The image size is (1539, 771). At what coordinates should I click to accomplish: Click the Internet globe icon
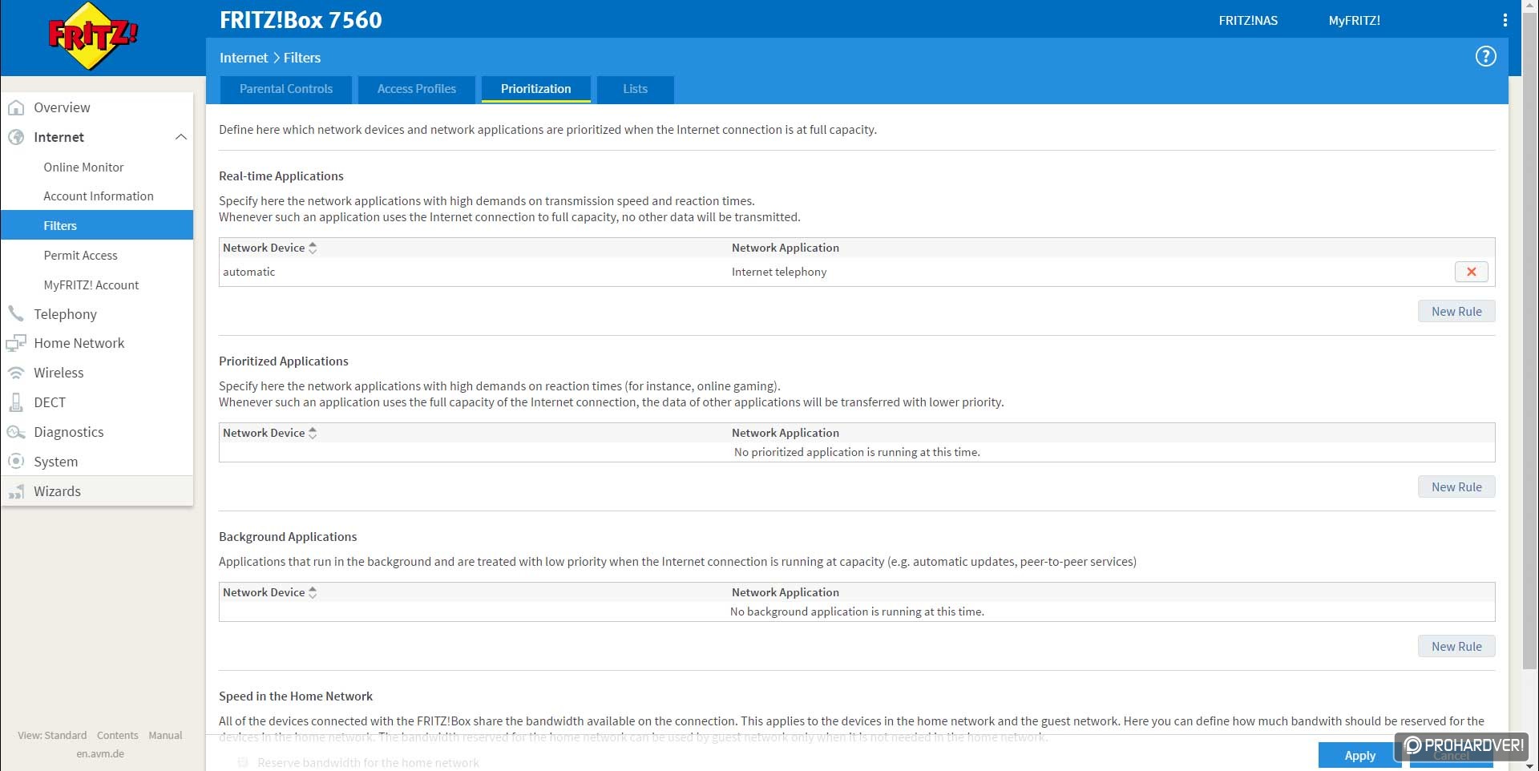click(16, 137)
